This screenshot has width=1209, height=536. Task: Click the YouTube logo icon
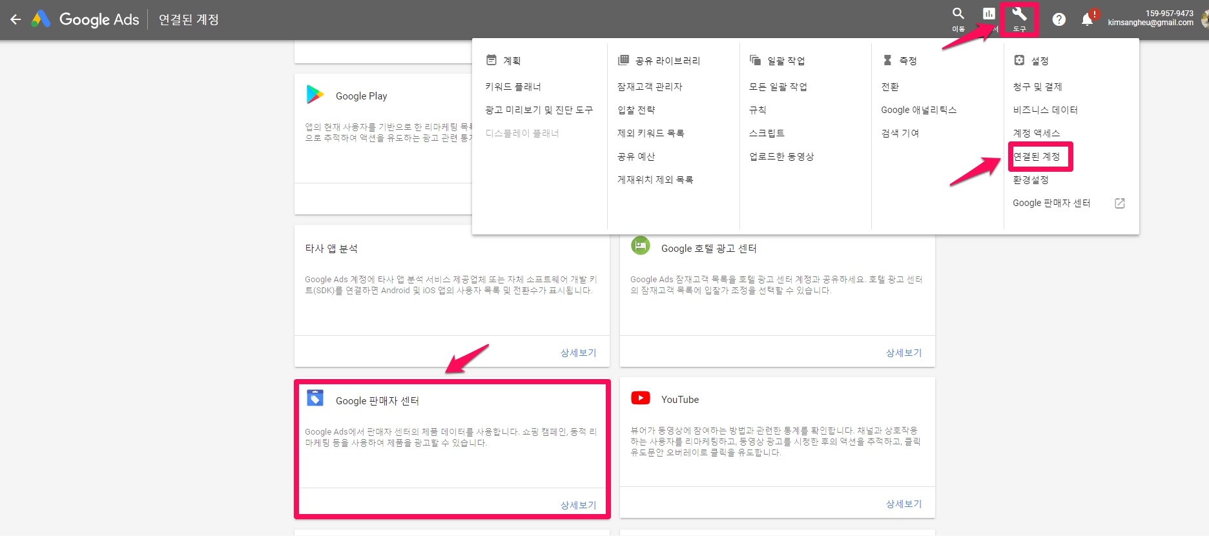(640, 398)
